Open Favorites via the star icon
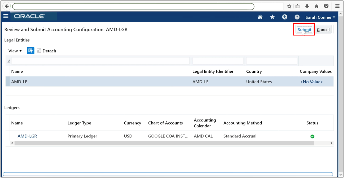 (x=272, y=17)
